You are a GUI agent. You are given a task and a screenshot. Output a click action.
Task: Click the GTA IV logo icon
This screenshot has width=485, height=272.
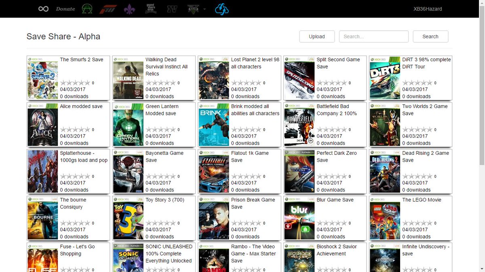172,9
